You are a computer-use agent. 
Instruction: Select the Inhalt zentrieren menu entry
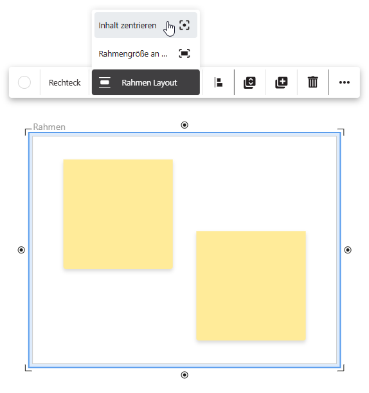pos(145,25)
